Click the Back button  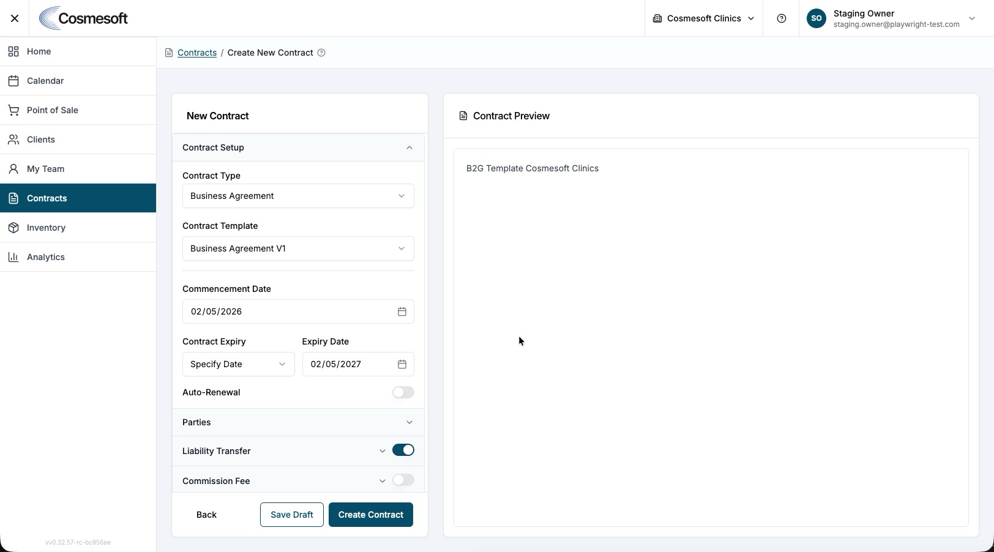pos(206,515)
